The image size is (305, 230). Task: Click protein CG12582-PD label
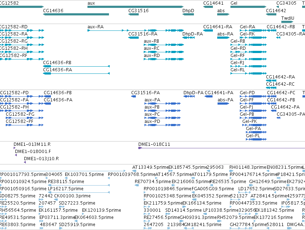click(14, 93)
